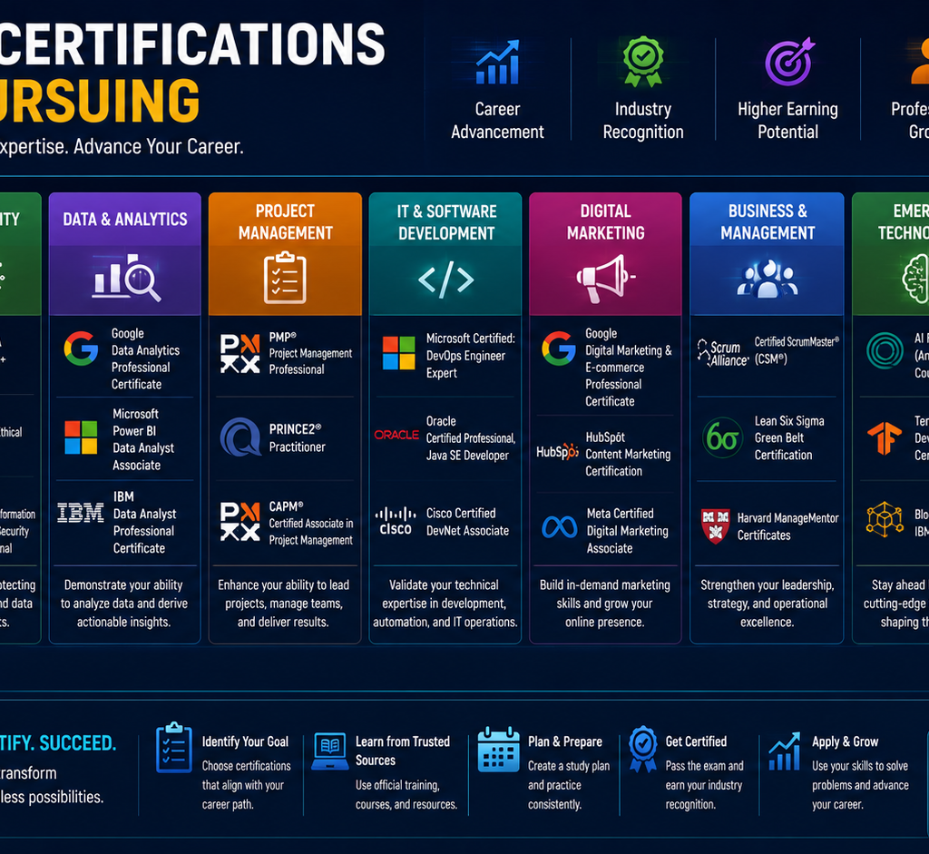Click the Oracle logo
The width and height of the screenshot is (929, 854).
pos(396,435)
